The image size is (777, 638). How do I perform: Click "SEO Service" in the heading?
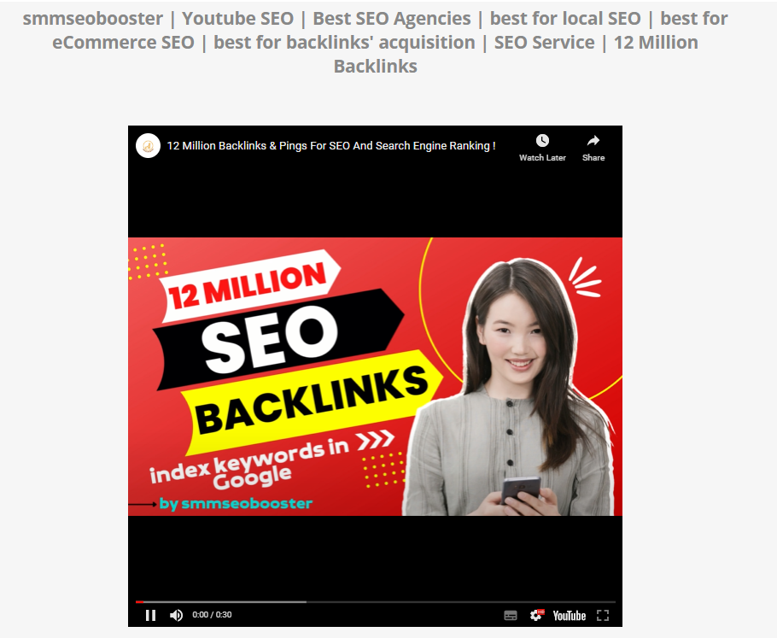tap(544, 42)
